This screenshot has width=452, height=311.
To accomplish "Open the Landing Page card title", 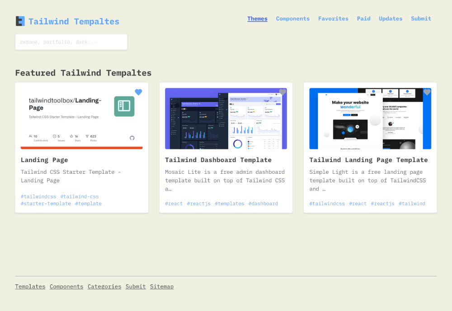I will click(44, 160).
